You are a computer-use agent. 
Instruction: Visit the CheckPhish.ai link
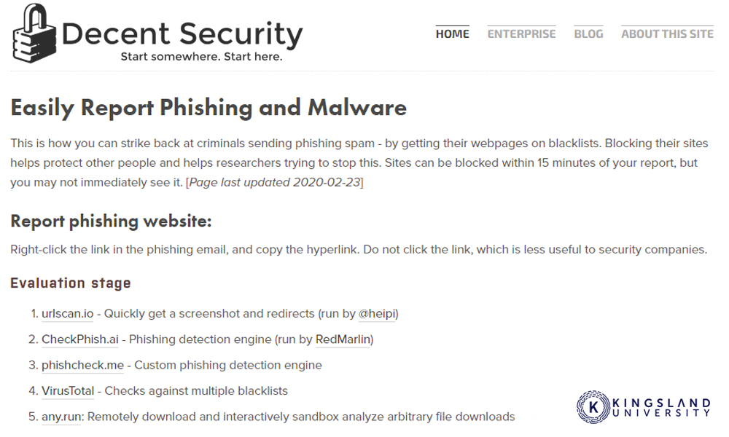[80, 339]
